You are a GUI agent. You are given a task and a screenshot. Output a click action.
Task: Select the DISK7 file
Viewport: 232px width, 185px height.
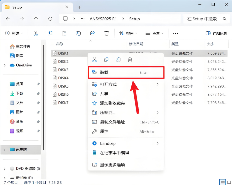(x=63, y=103)
